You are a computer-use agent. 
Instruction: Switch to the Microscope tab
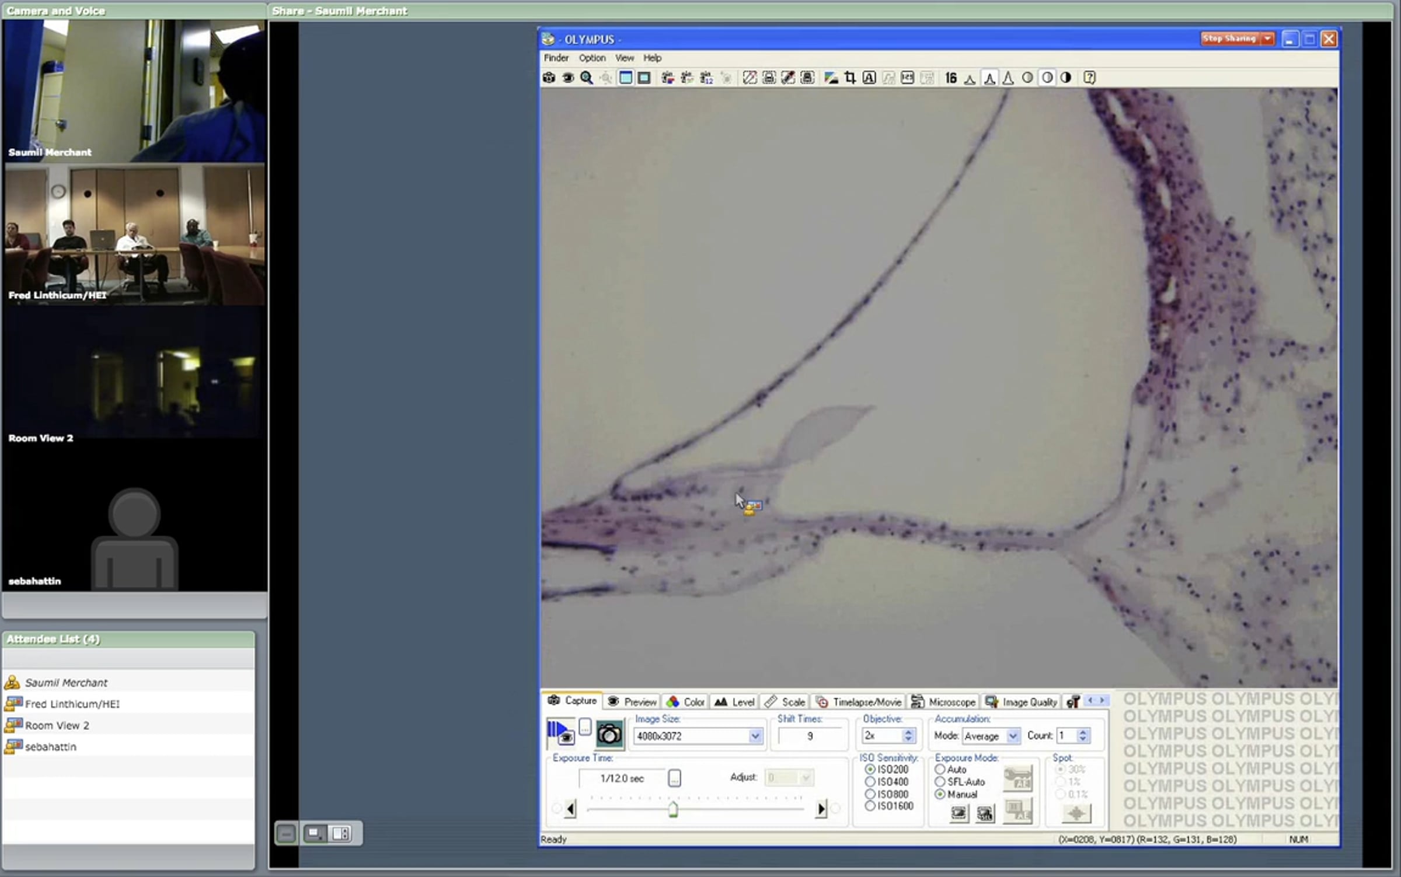pos(943,702)
